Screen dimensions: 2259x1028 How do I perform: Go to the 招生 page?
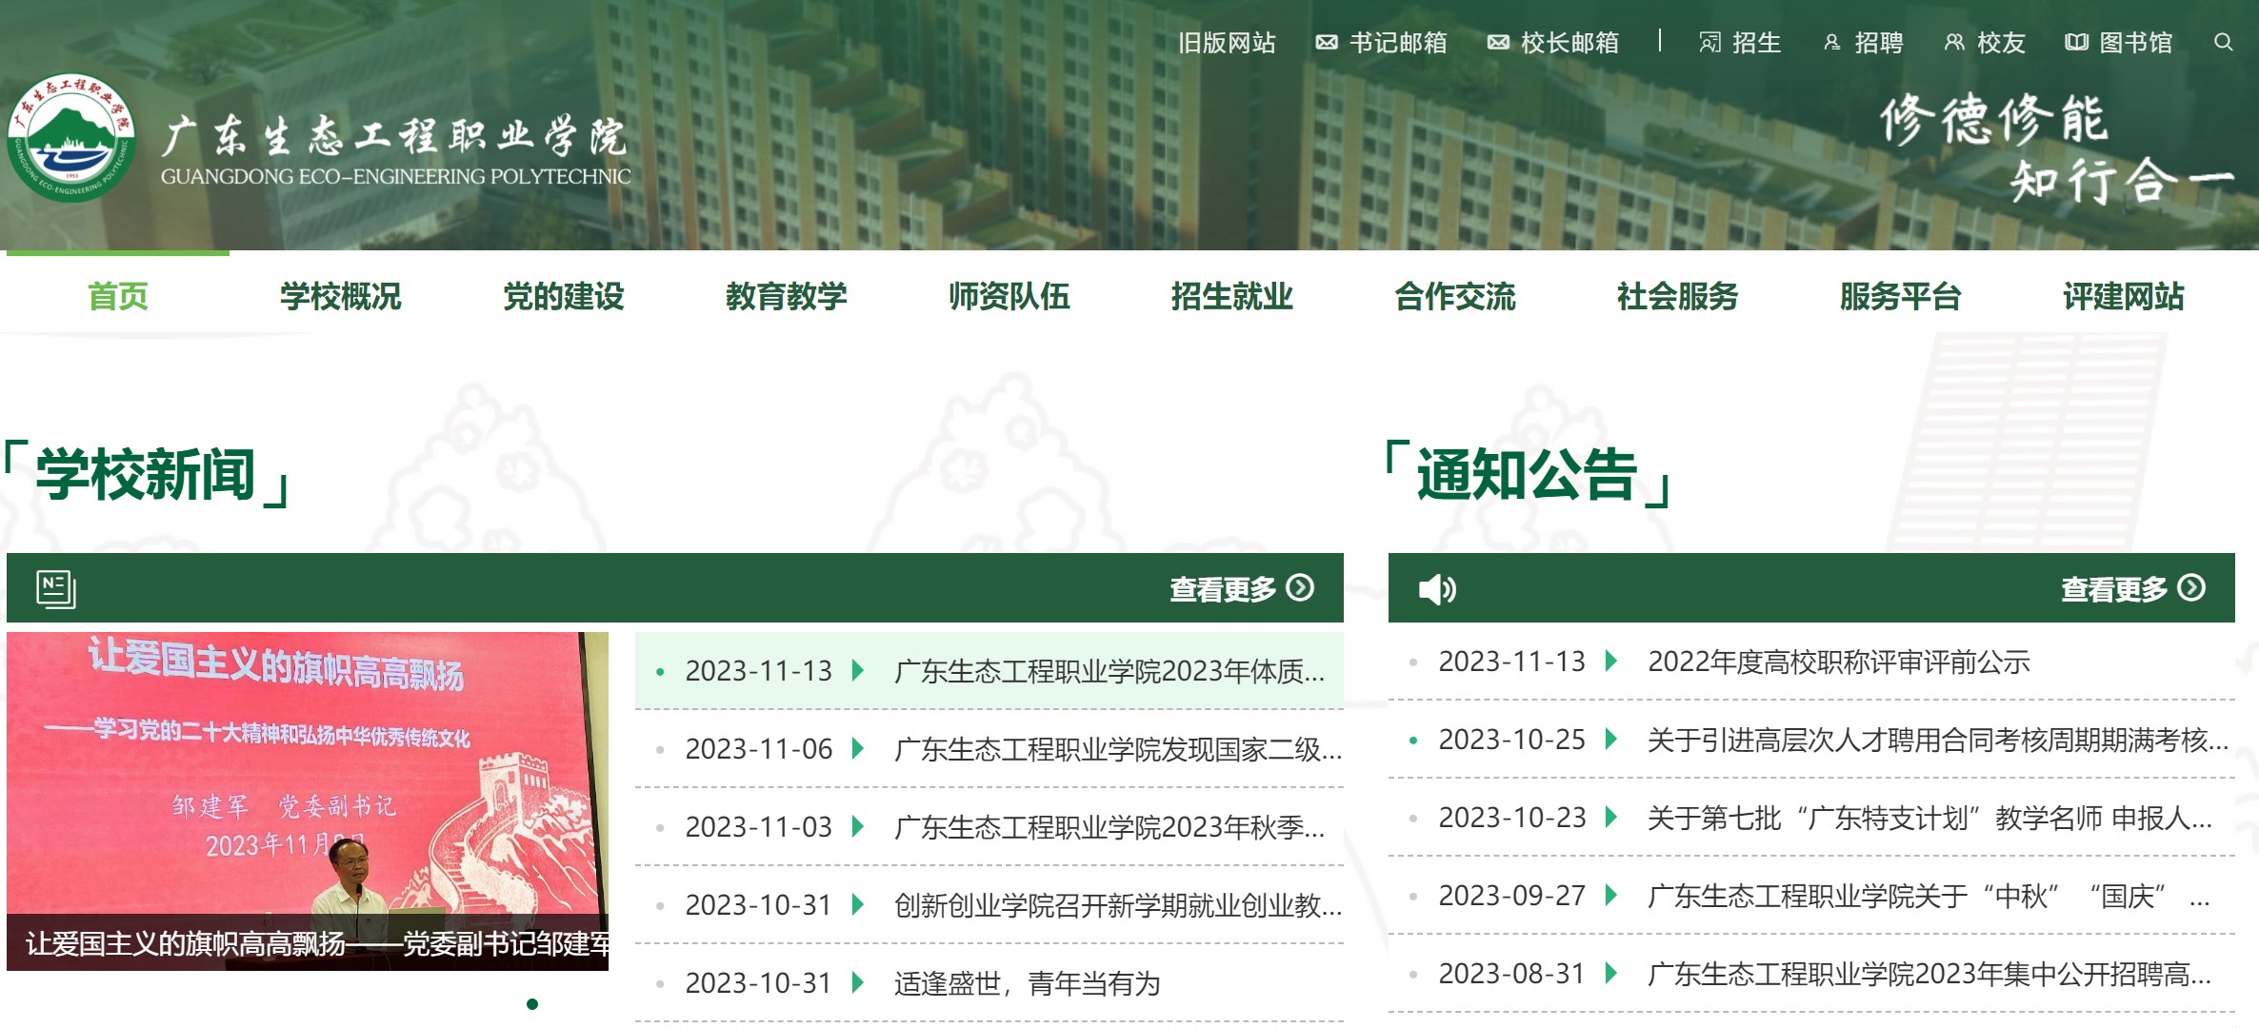[1756, 43]
